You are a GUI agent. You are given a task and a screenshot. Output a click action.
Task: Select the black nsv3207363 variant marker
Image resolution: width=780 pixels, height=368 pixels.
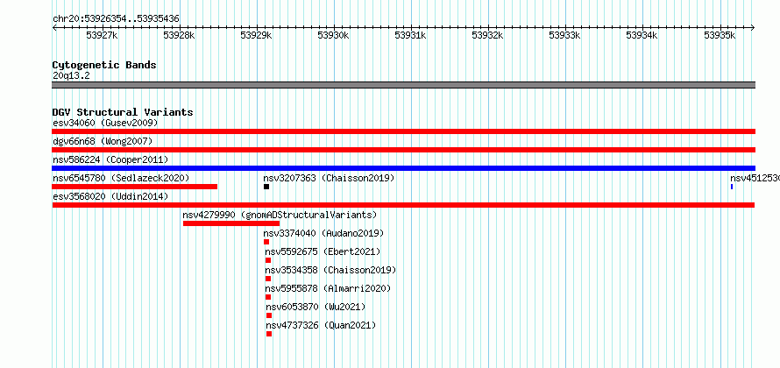[266, 187]
